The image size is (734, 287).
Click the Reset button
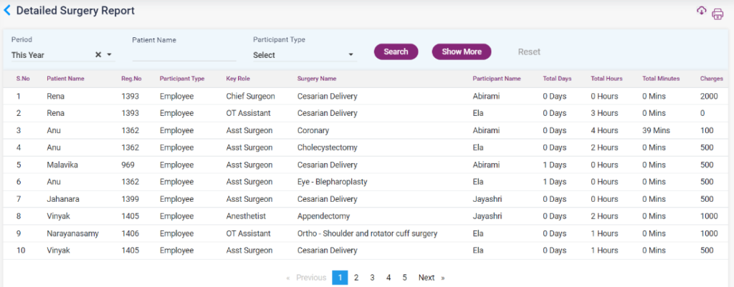coord(529,52)
